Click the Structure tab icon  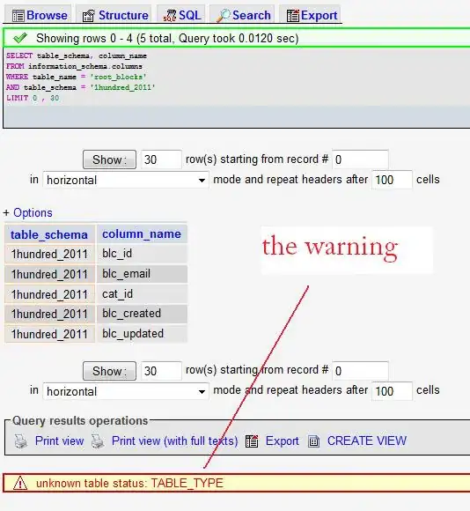(x=89, y=16)
